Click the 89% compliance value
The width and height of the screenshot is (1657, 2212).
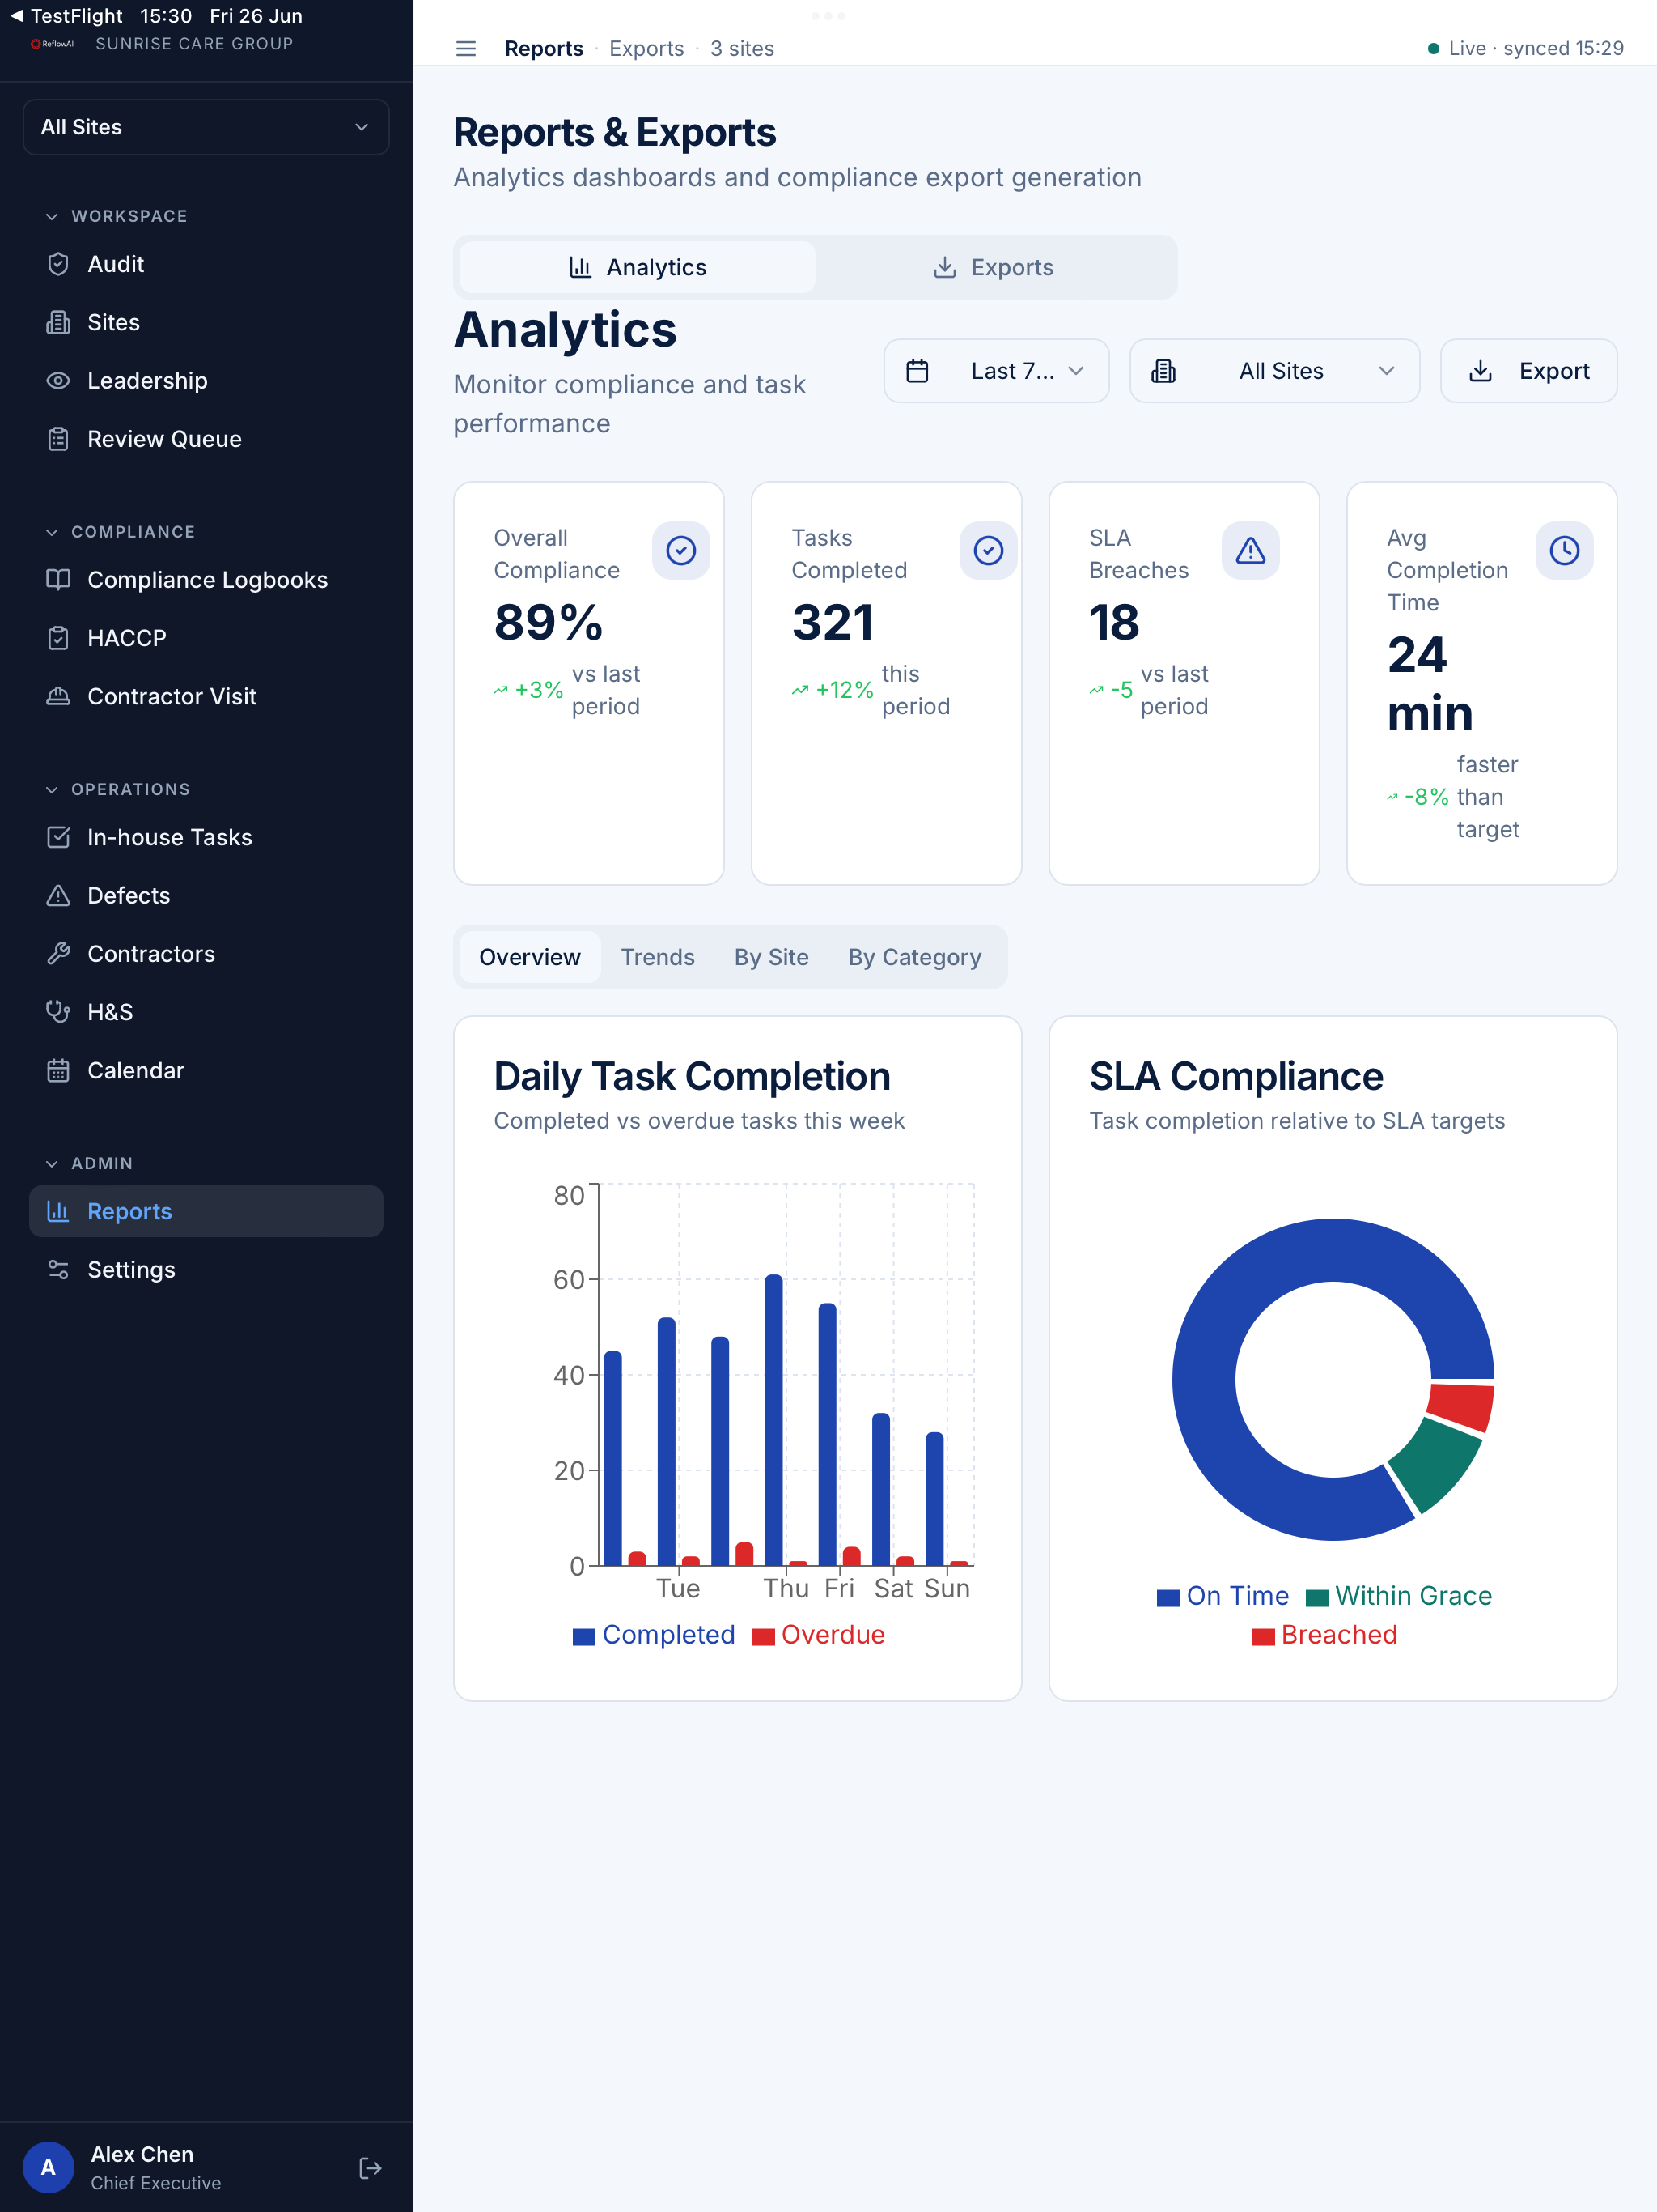[549, 622]
